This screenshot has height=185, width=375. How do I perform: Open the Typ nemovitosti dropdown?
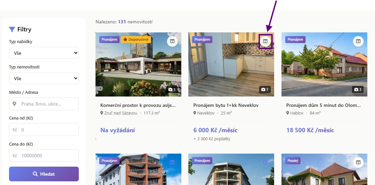pyautogui.click(x=44, y=78)
